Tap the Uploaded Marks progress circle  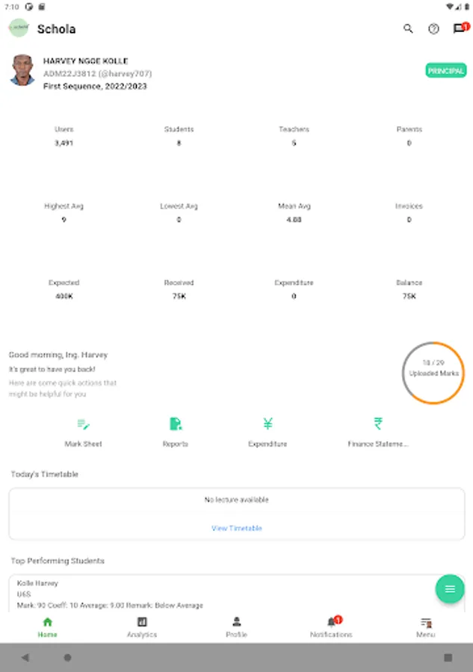coord(433,373)
